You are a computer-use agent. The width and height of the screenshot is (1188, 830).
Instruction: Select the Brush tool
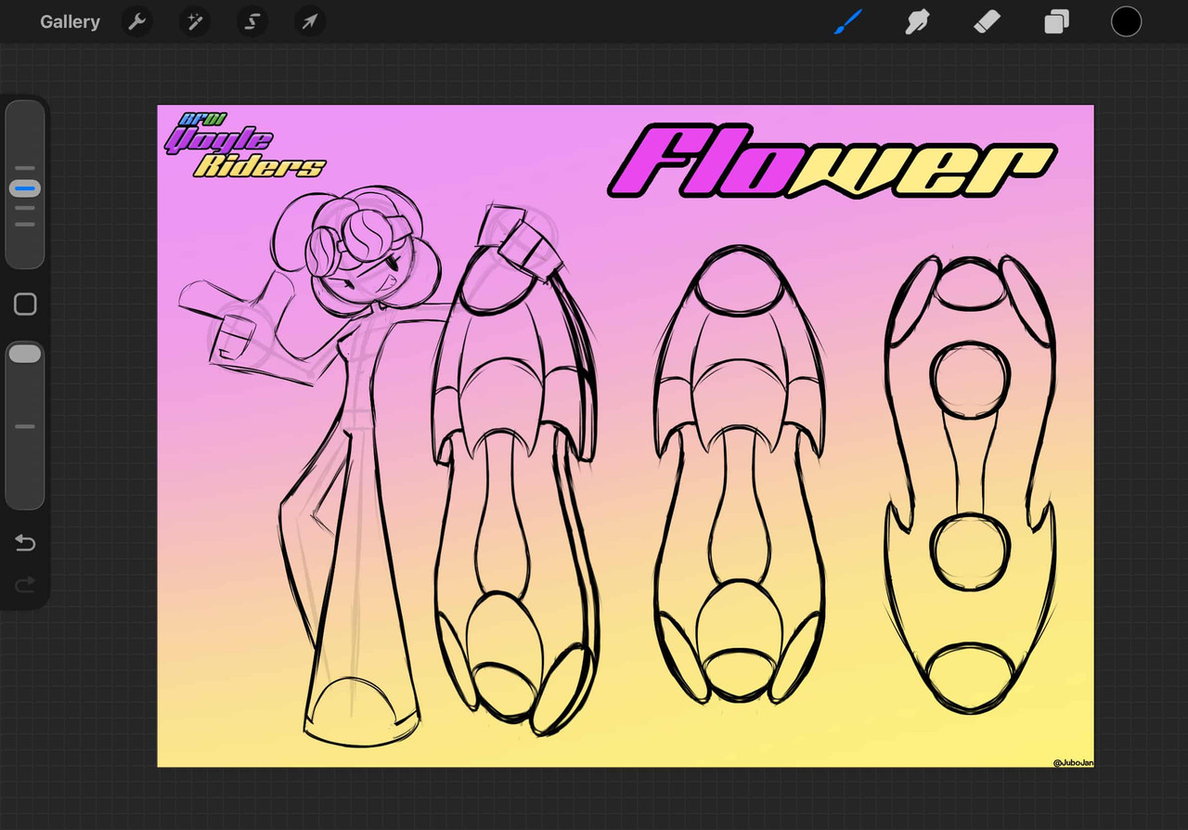click(848, 21)
